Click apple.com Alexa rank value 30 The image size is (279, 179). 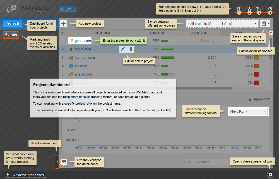214,49
